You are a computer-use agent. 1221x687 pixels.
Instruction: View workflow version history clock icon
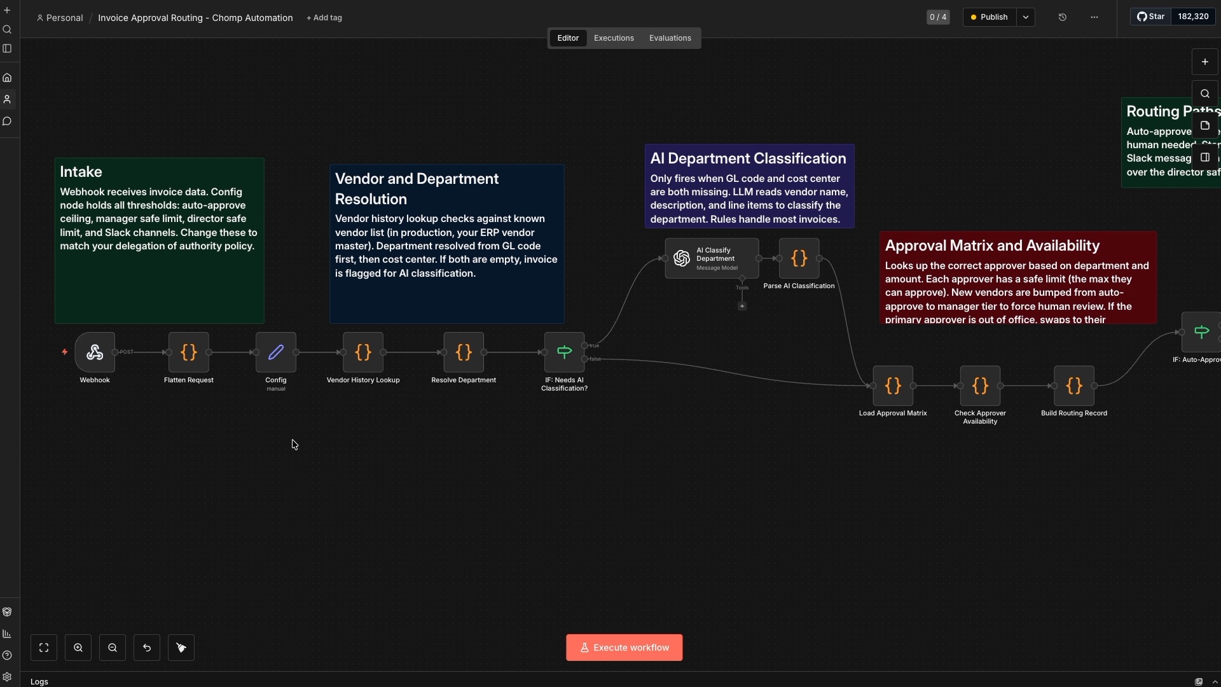click(1062, 17)
